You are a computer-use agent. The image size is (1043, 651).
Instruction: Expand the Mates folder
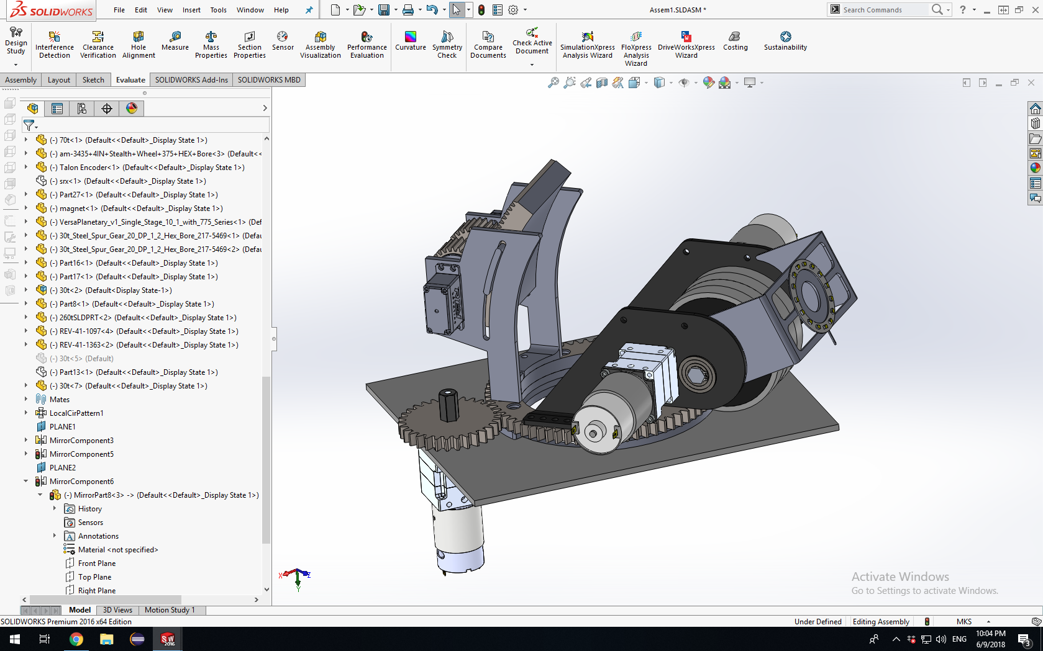pyautogui.click(x=26, y=400)
